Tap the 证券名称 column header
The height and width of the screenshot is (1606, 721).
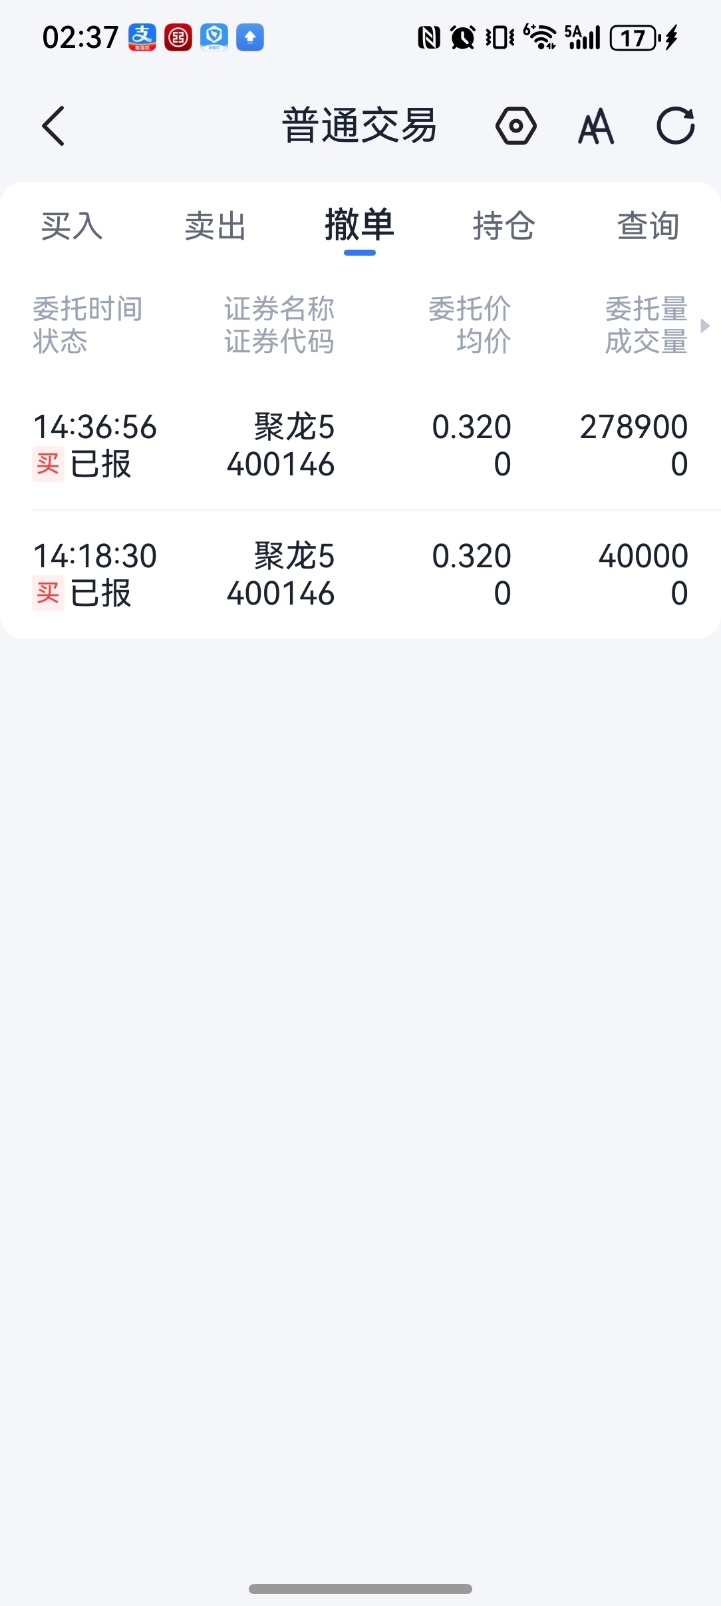279,310
